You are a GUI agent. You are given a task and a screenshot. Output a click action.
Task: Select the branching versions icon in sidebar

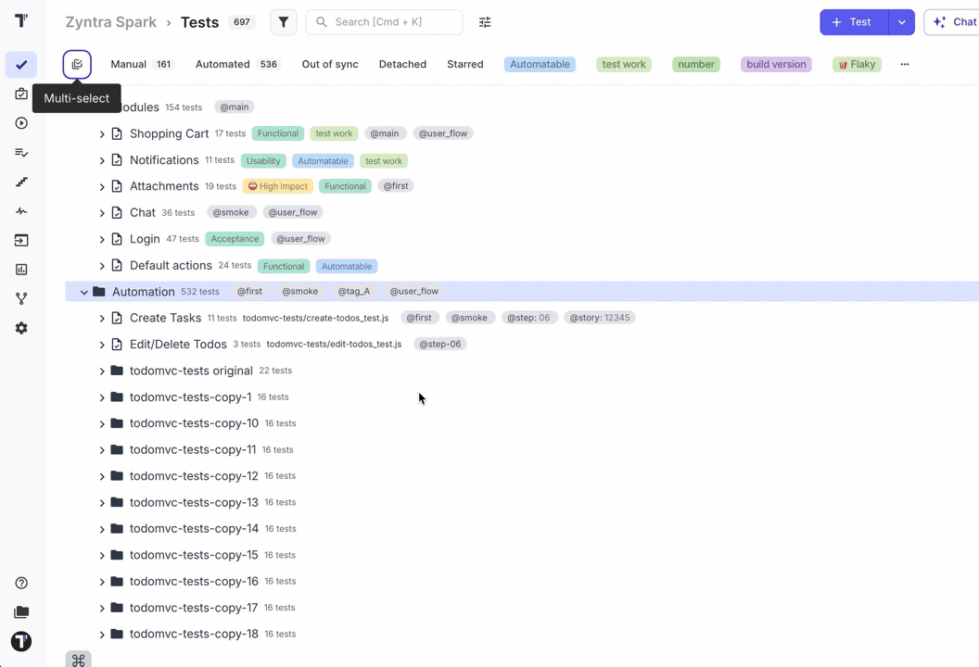coord(21,298)
